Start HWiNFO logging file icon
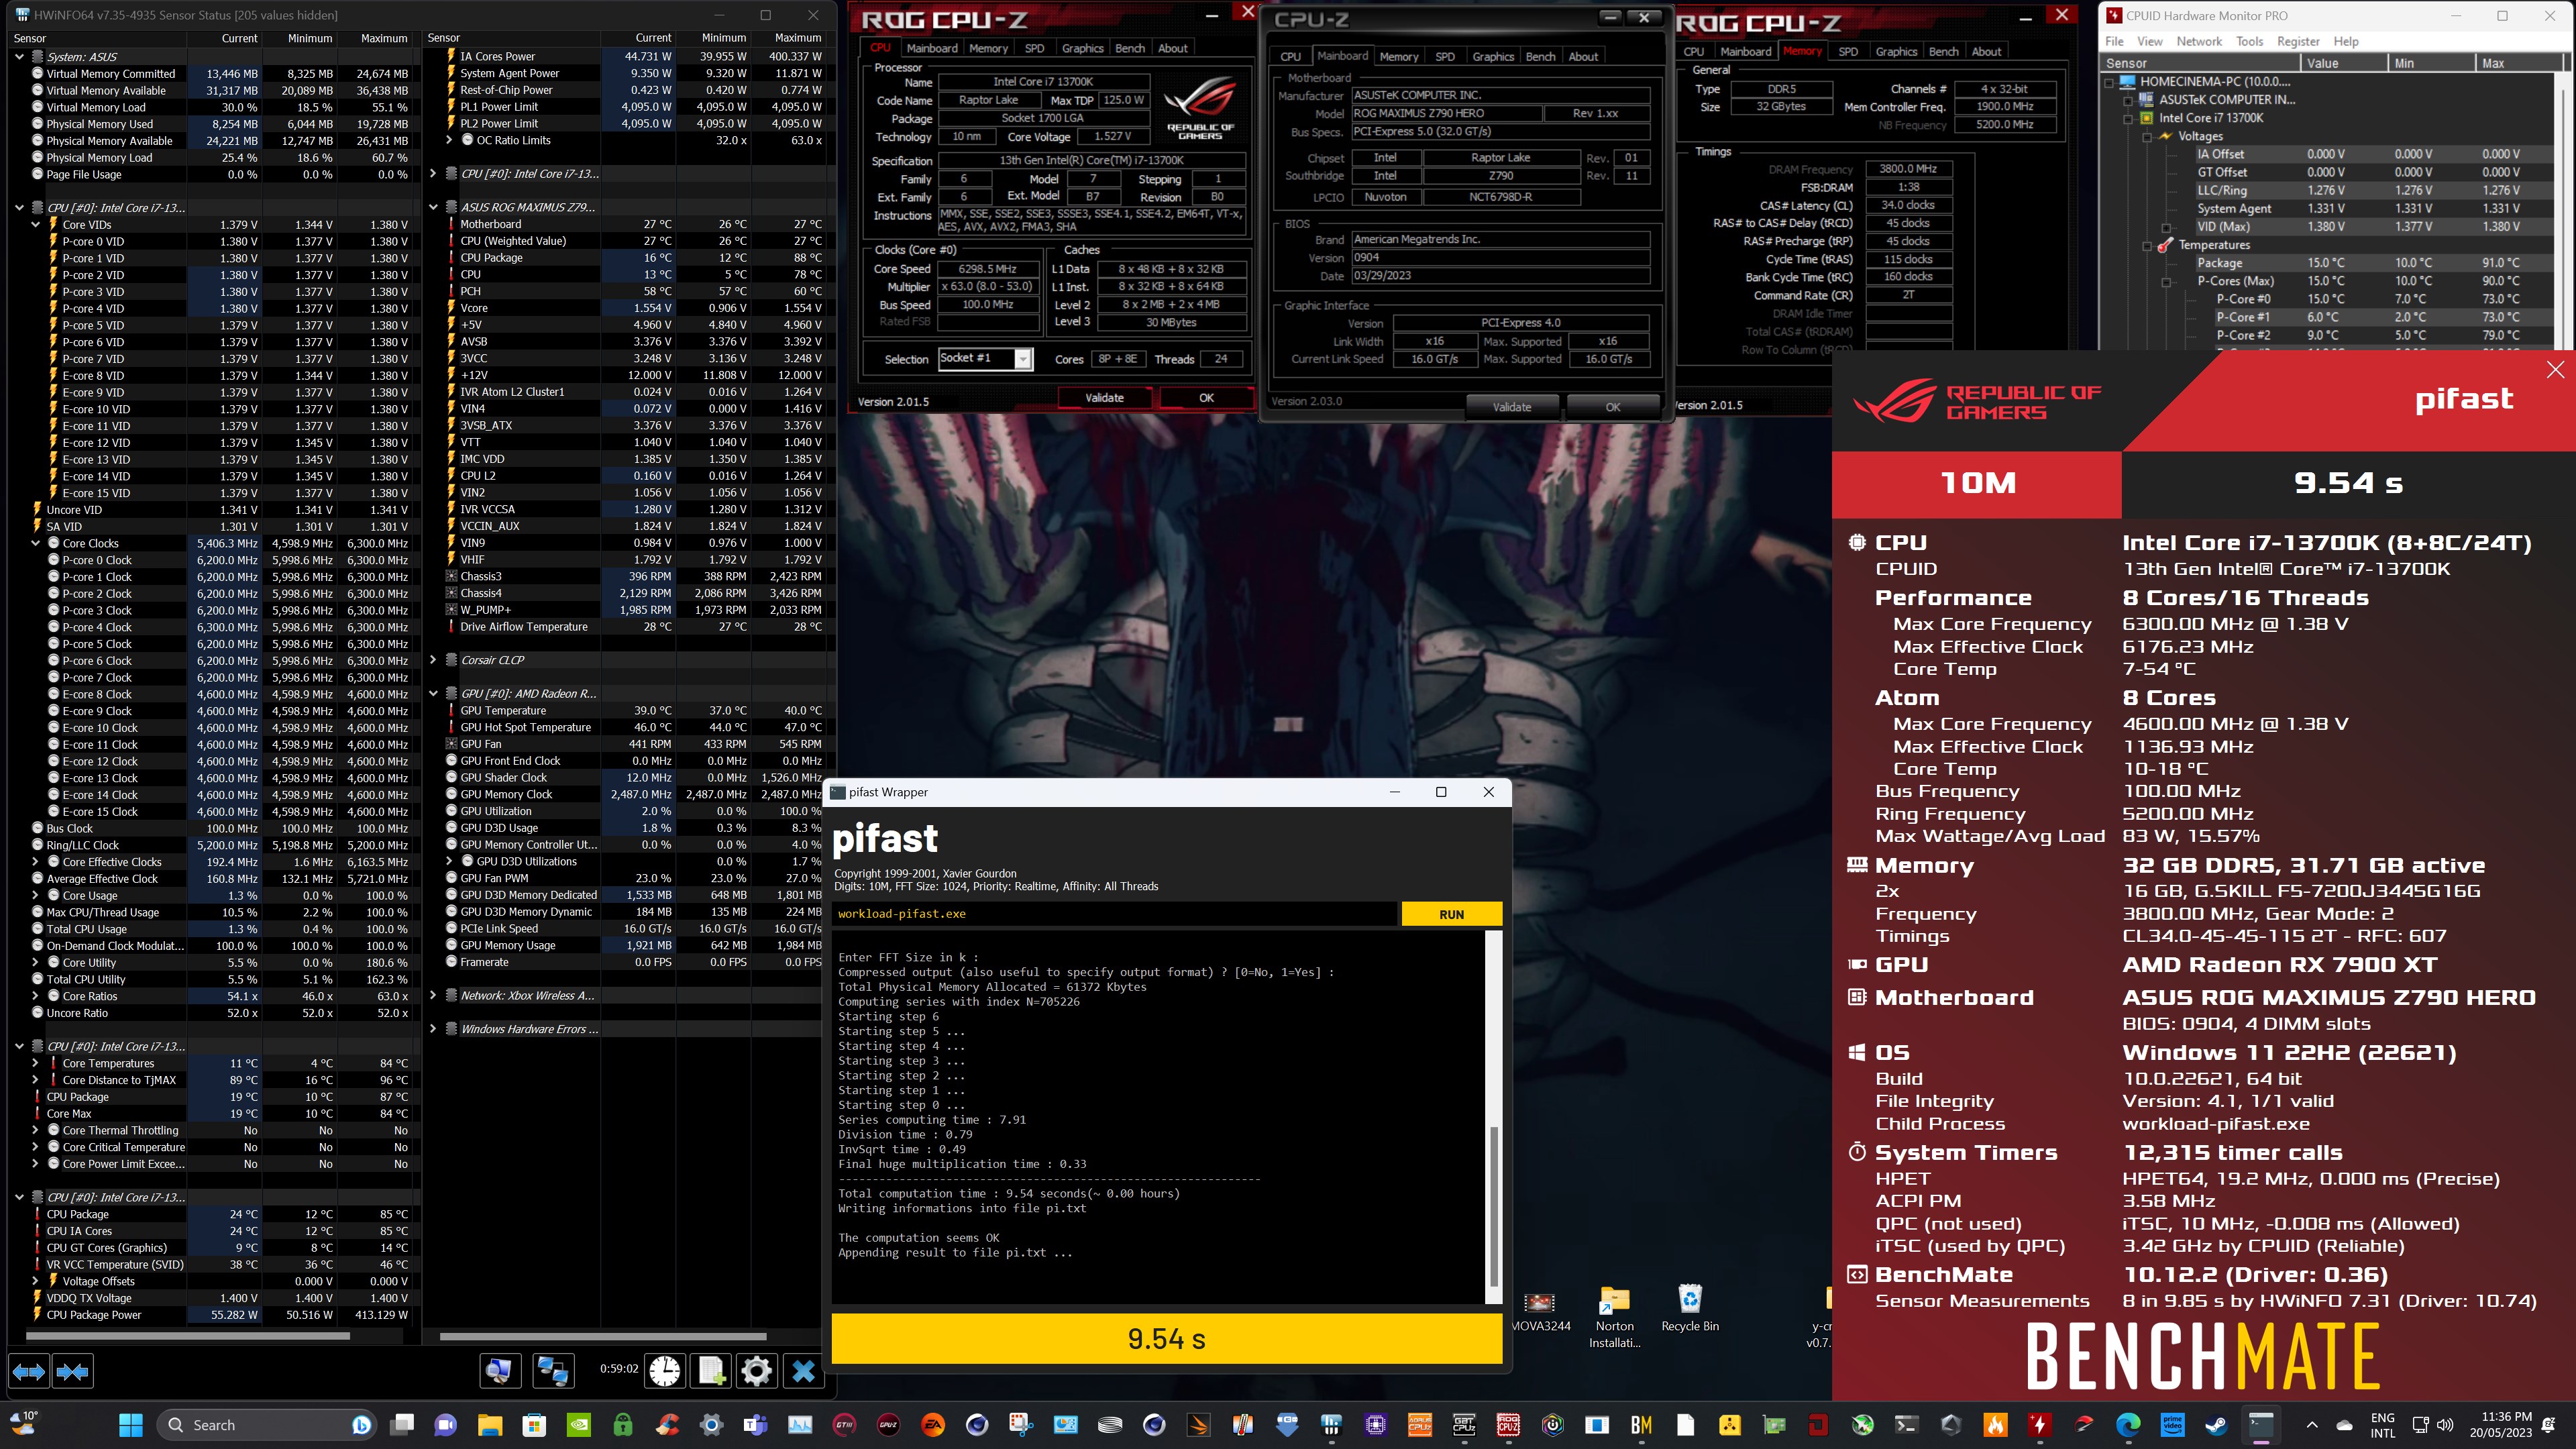Screen dimensions: 2576x1449 [x=711, y=1370]
